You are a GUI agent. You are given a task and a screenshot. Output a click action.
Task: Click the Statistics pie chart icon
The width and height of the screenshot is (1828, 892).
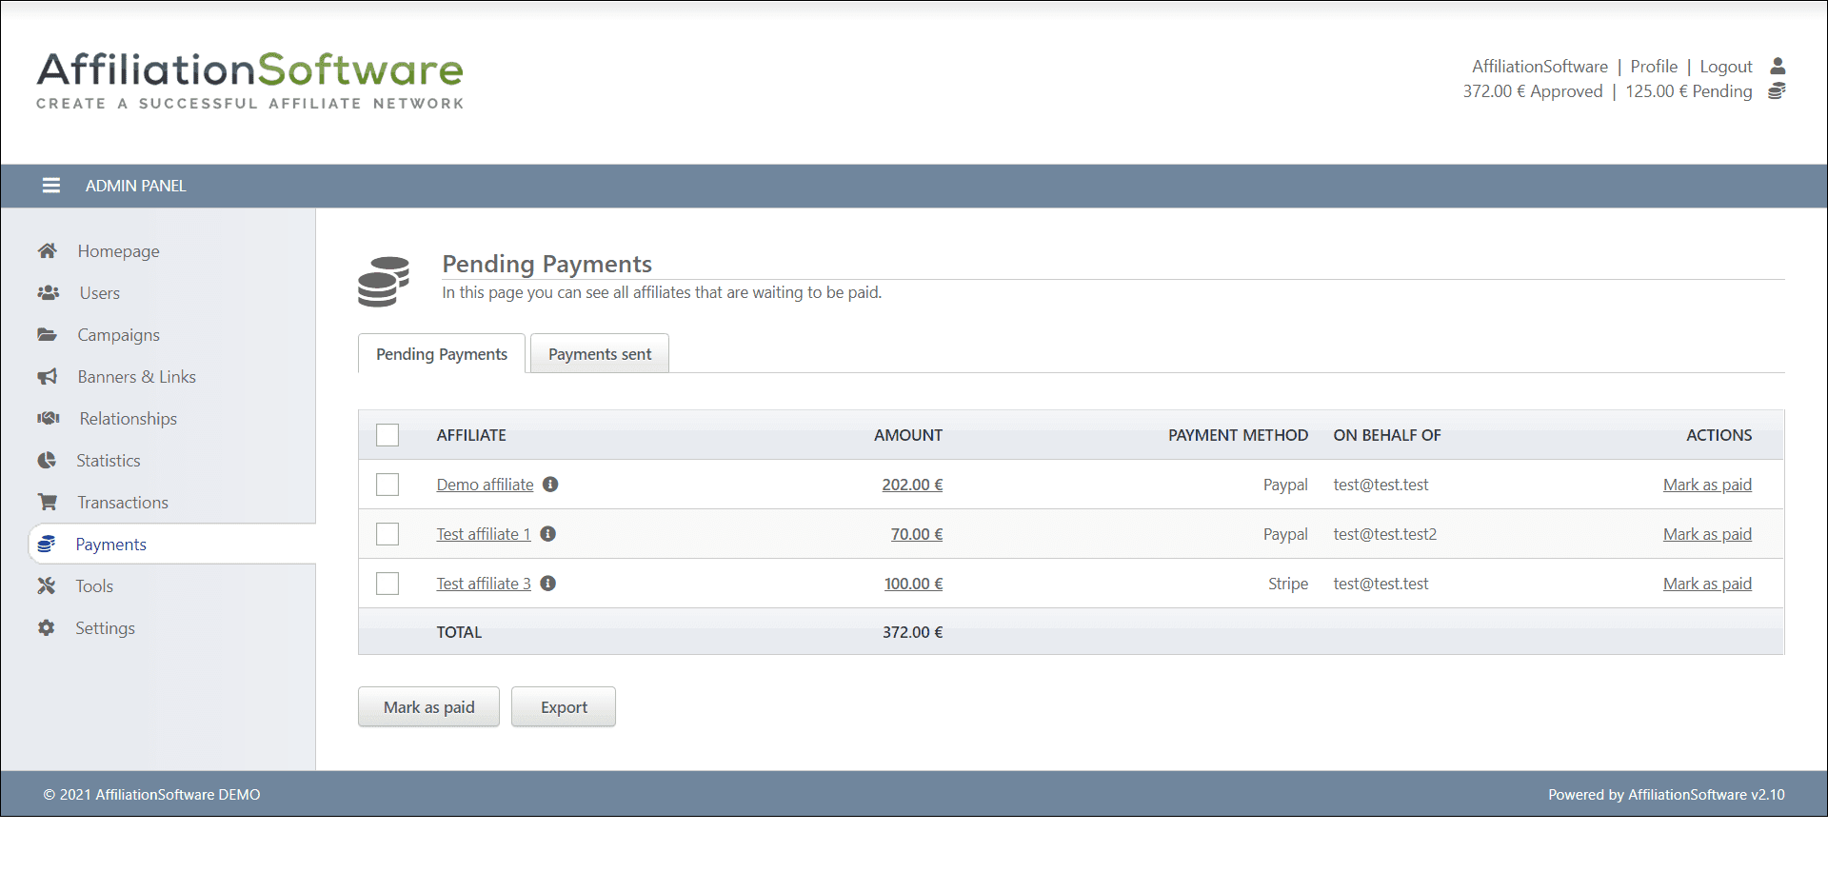tap(47, 461)
